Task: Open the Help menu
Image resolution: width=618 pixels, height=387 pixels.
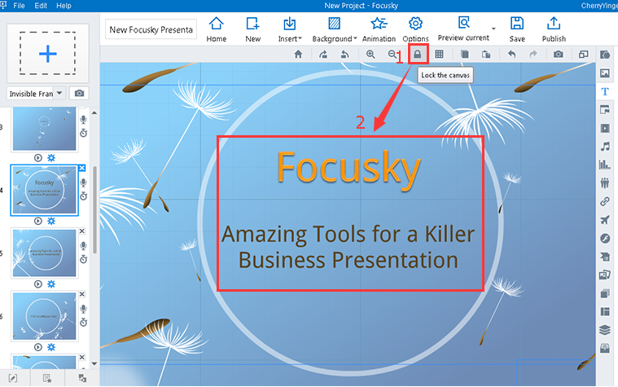Action: 64,6
